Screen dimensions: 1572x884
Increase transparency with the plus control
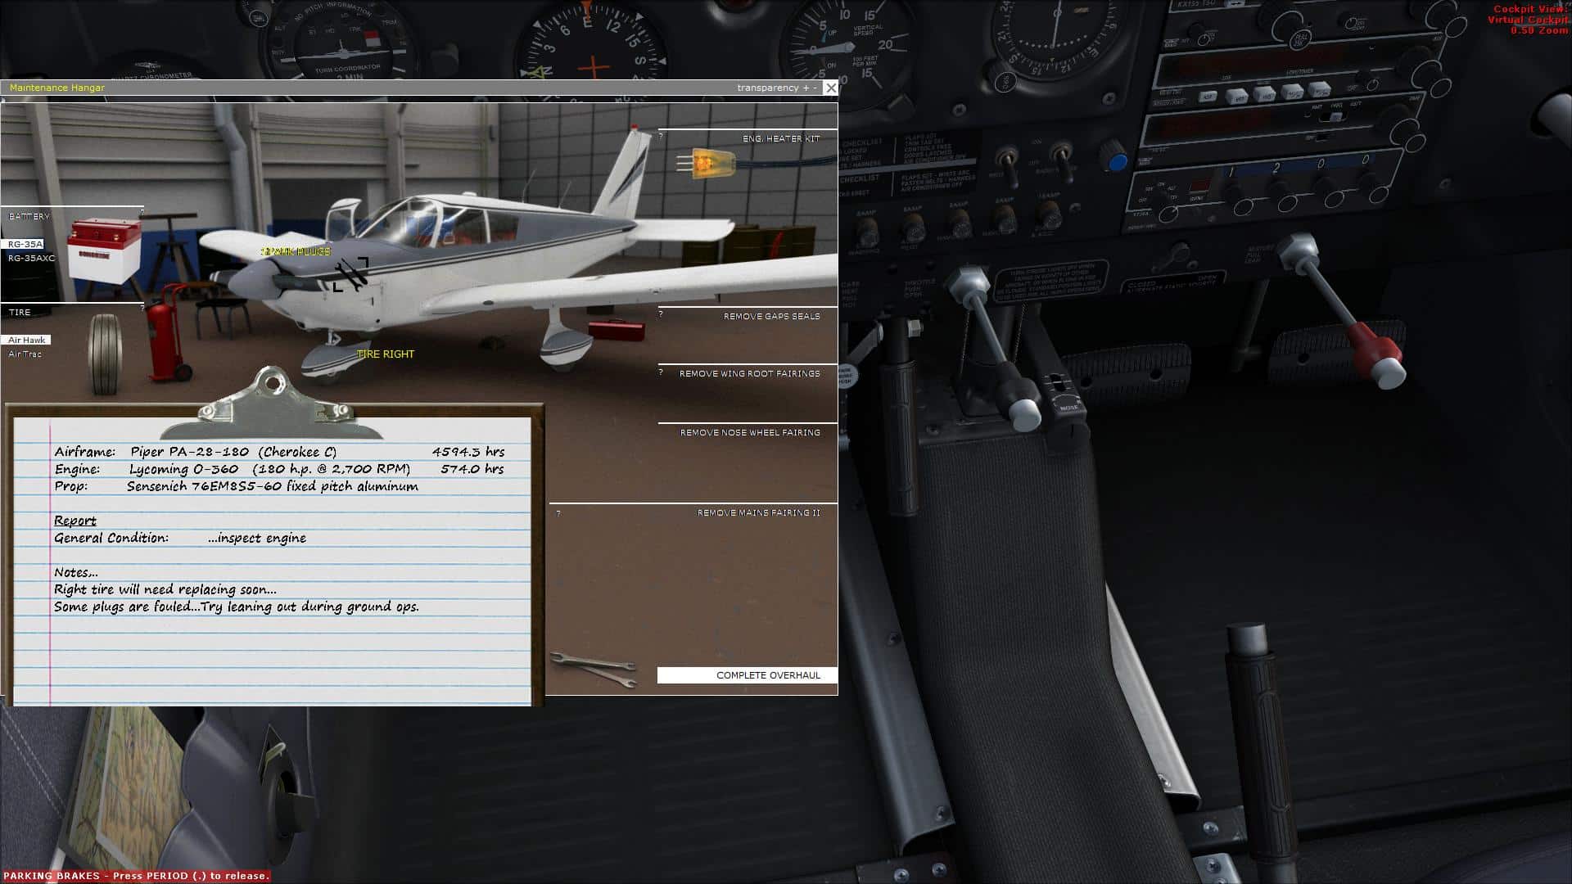coord(806,88)
